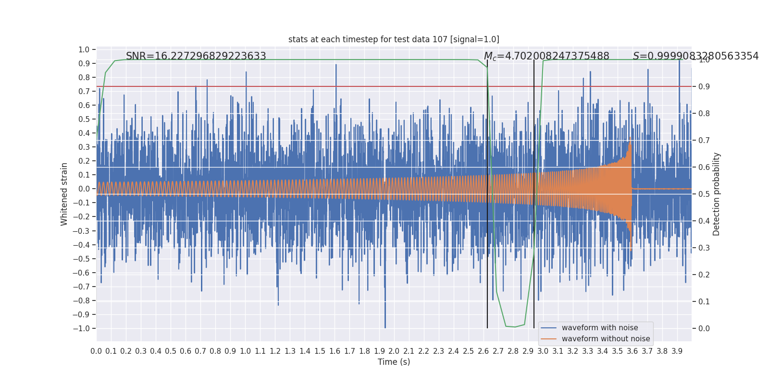Pick the blue line sample in the legend
Image resolution: width=769 pixels, height=384 pixels.
click(x=548, y=328)
